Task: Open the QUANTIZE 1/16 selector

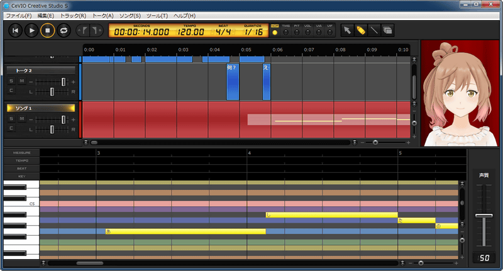Action: point(253,31)
